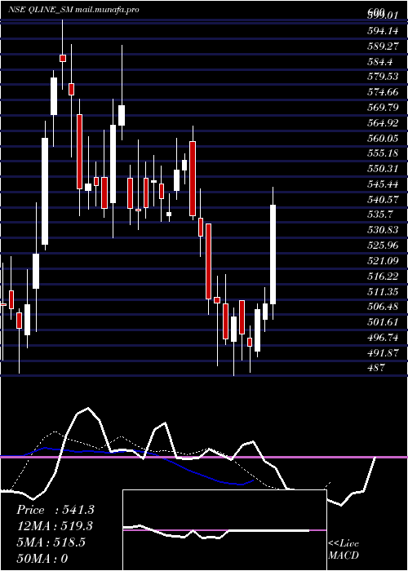408x571 pixels.
Task: Select the 535.7 price axis label
Action: click(x=380, y=215)
